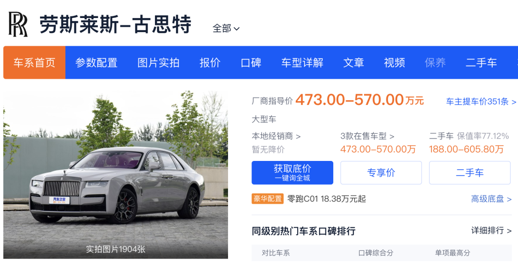The width and height of the screenshot is (518, 264).
Task: Switch to 参数配置 tab
Action: [96, 63]
